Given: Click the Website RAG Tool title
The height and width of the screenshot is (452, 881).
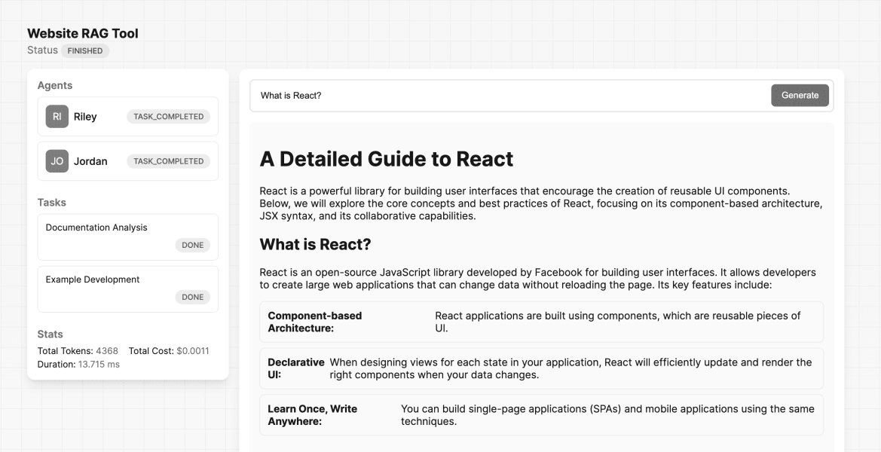Looking at the screenshot, I should (x=83, y=33).
